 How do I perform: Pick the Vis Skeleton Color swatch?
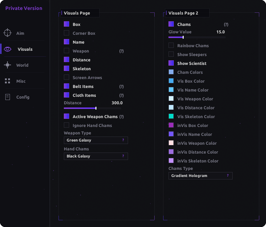point(171,116)
